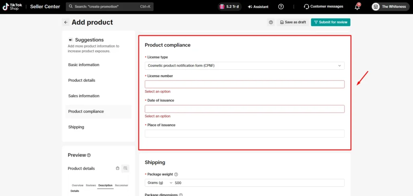
Task: Click the License number field
Action: [244, 85]
